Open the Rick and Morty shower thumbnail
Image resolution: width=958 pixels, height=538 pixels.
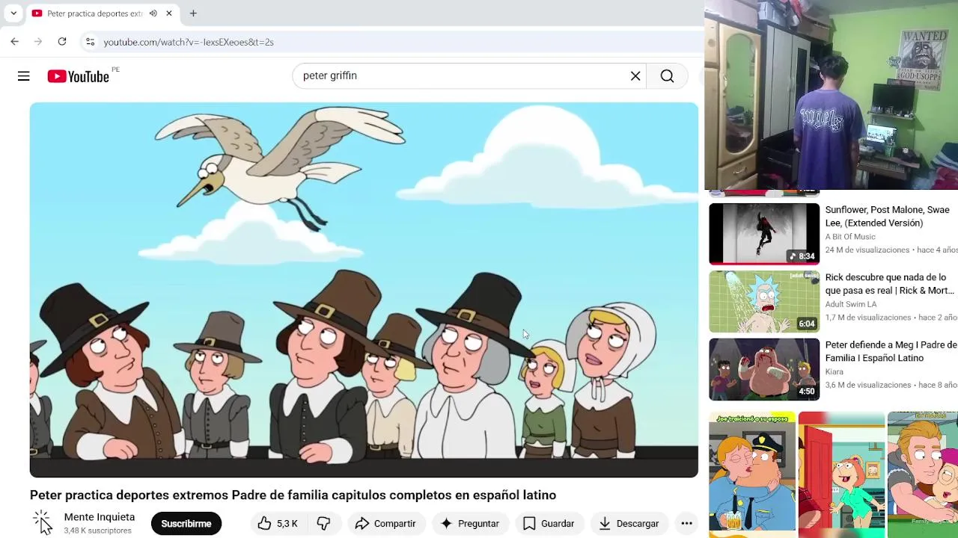point(764,302)
